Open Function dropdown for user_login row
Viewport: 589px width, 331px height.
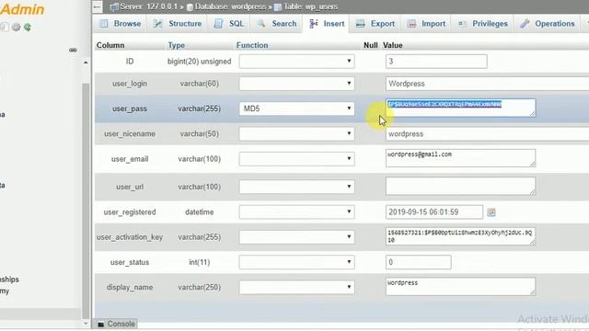(296, 84)
